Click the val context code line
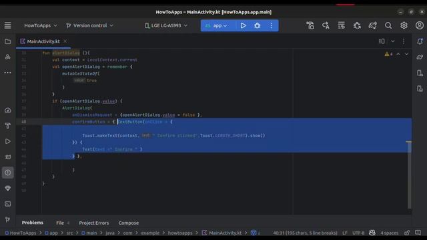 (x=95, y=59)
